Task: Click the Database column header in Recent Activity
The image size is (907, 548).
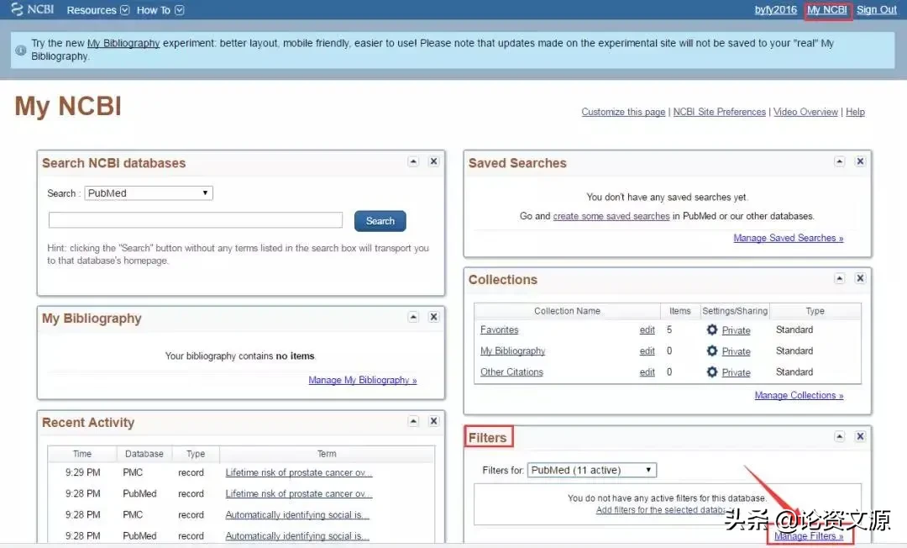Action: 144,454
